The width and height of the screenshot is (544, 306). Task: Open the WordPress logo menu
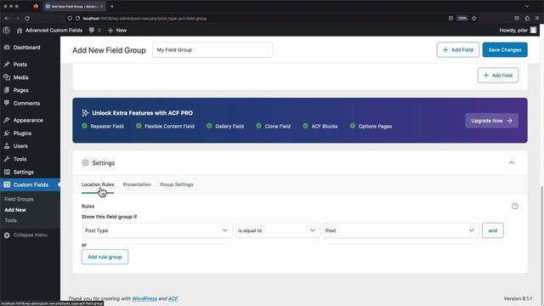point(6,31)
